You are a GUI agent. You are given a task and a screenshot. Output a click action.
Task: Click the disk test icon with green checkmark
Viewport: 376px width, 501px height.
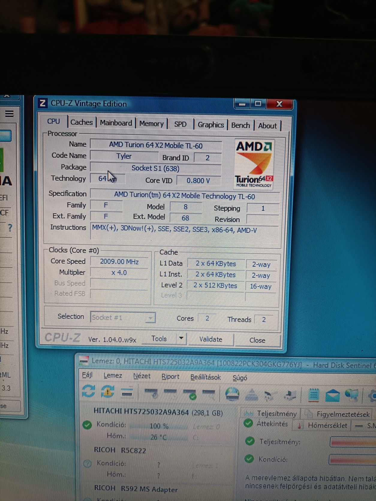pyautogui.click(x=190, y=394)
